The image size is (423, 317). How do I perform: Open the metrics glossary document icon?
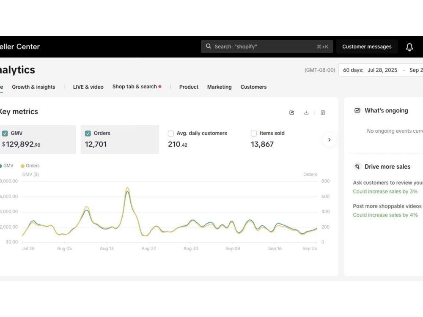[323, 113]
